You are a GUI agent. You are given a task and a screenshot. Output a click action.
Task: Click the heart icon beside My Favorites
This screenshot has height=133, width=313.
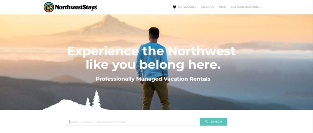point(174,7)
